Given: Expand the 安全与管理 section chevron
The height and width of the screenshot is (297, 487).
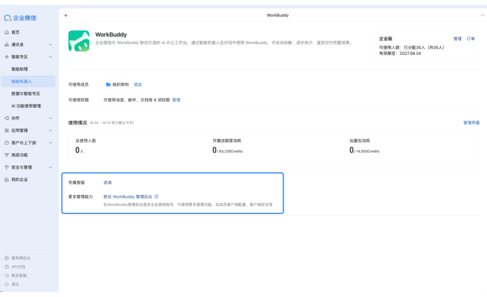Looking at the screenshot, I should [50, 168].
